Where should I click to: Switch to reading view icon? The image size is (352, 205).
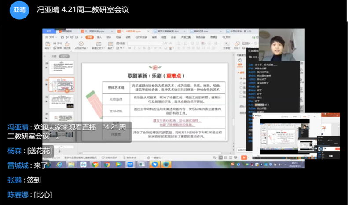click(231, 158)
